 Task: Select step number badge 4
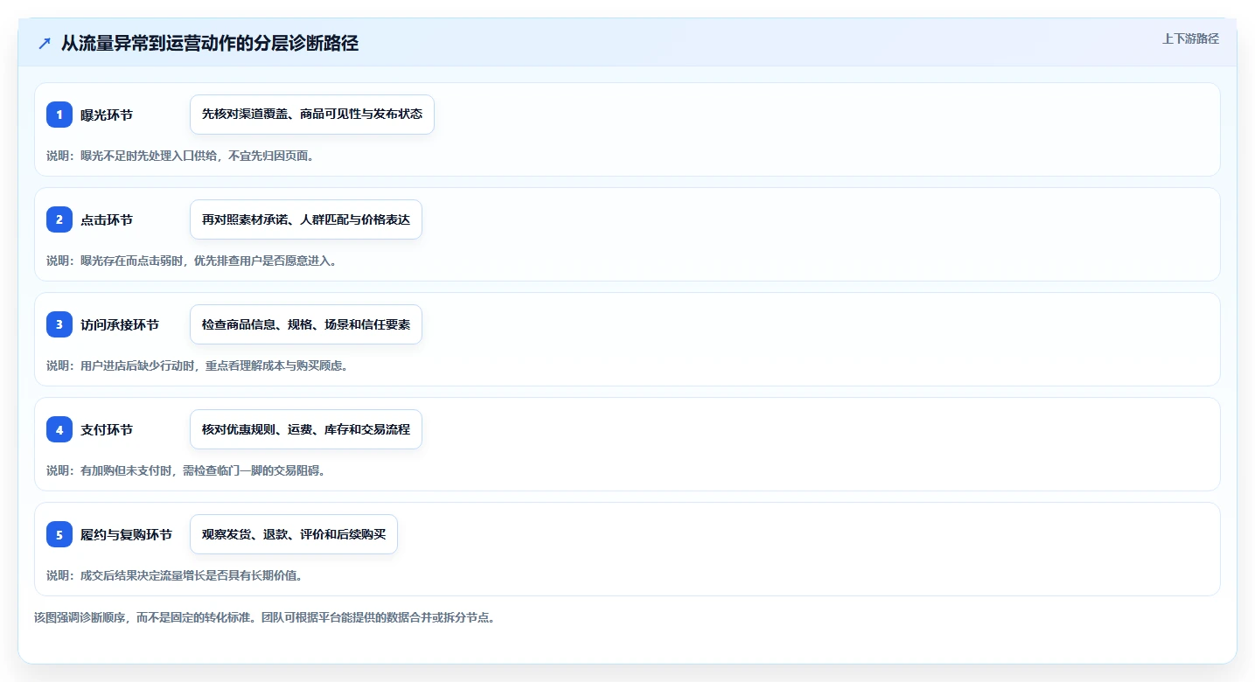click(59, 429)
